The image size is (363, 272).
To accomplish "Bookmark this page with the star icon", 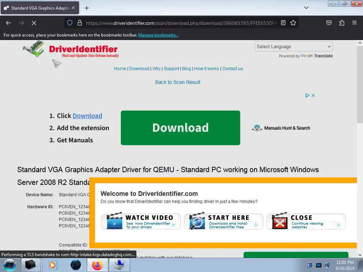I will (293, 23).
